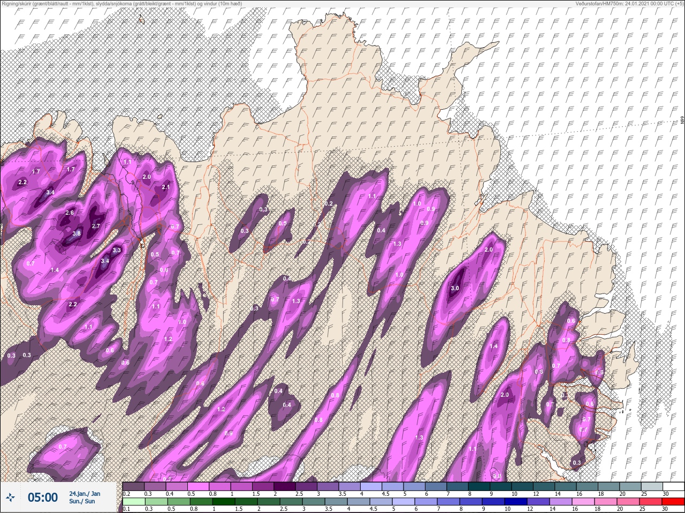
Task: Click the 3.3 precipitation value on the map
Action: [117, 250]
